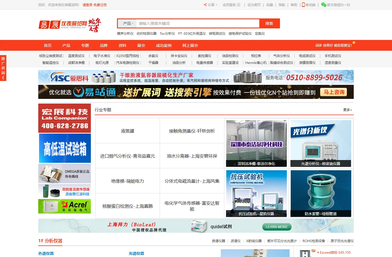Click 油品分析 keyword link

pos(179,63)
